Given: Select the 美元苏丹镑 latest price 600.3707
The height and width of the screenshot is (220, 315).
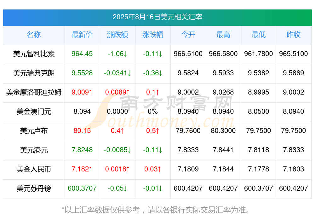Looking at the screenshot, I should 82,188.
